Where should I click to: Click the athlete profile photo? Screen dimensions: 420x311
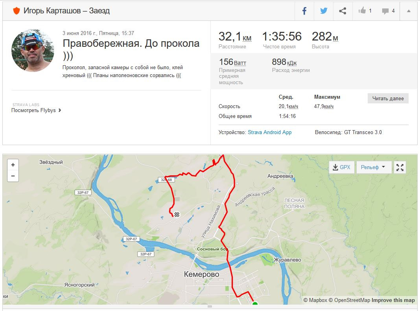32,50
